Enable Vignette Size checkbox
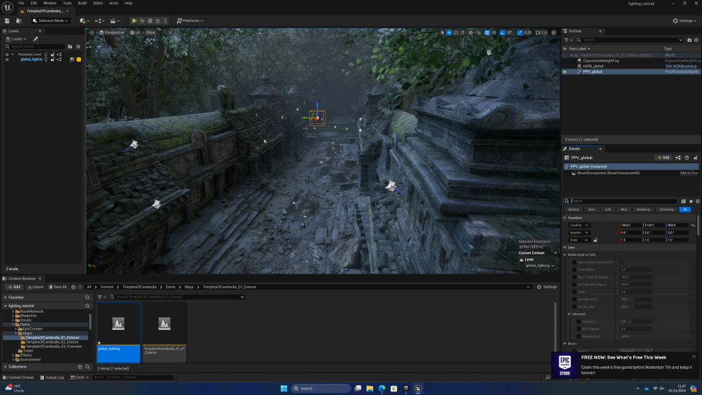This screenshot has width=702, height=395. pyautogui.click(x=579, y=336)
